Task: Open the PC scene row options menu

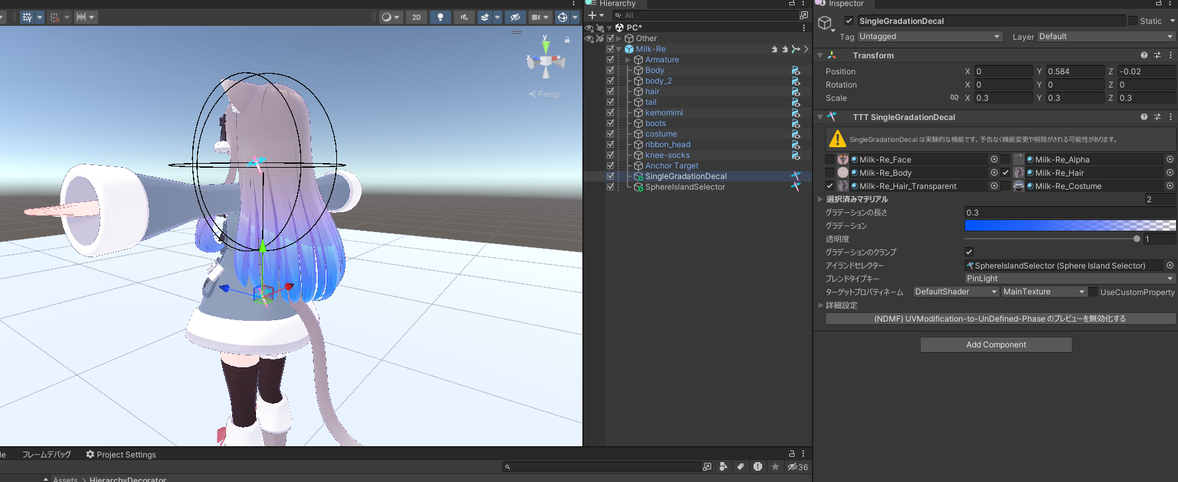Action: [x=804, y=28]
